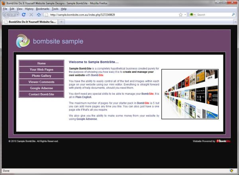Go to the browser home page icon
The width and height of the screenshot is (239, 175).
[x=39, y=15]
